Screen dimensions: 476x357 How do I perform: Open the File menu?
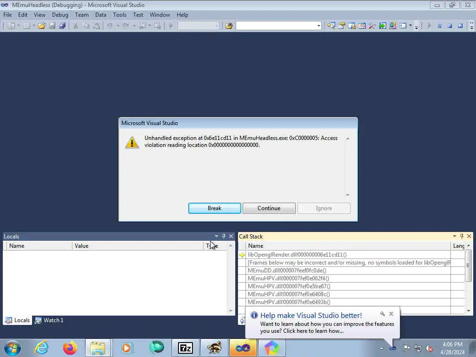coord(7,15)
